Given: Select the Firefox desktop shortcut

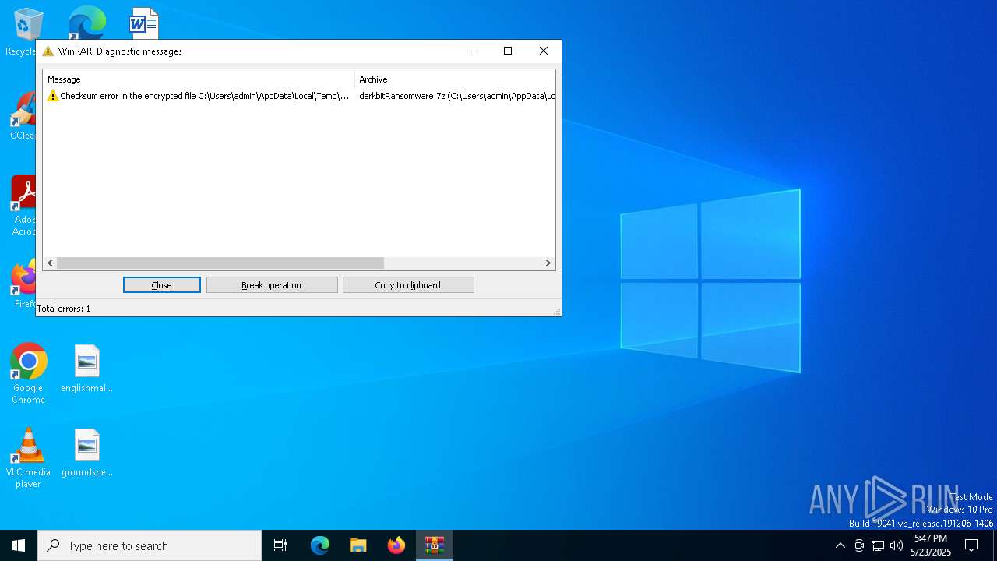Looking at the screenshot, I should pyautogui.click(x=25, y=284).
